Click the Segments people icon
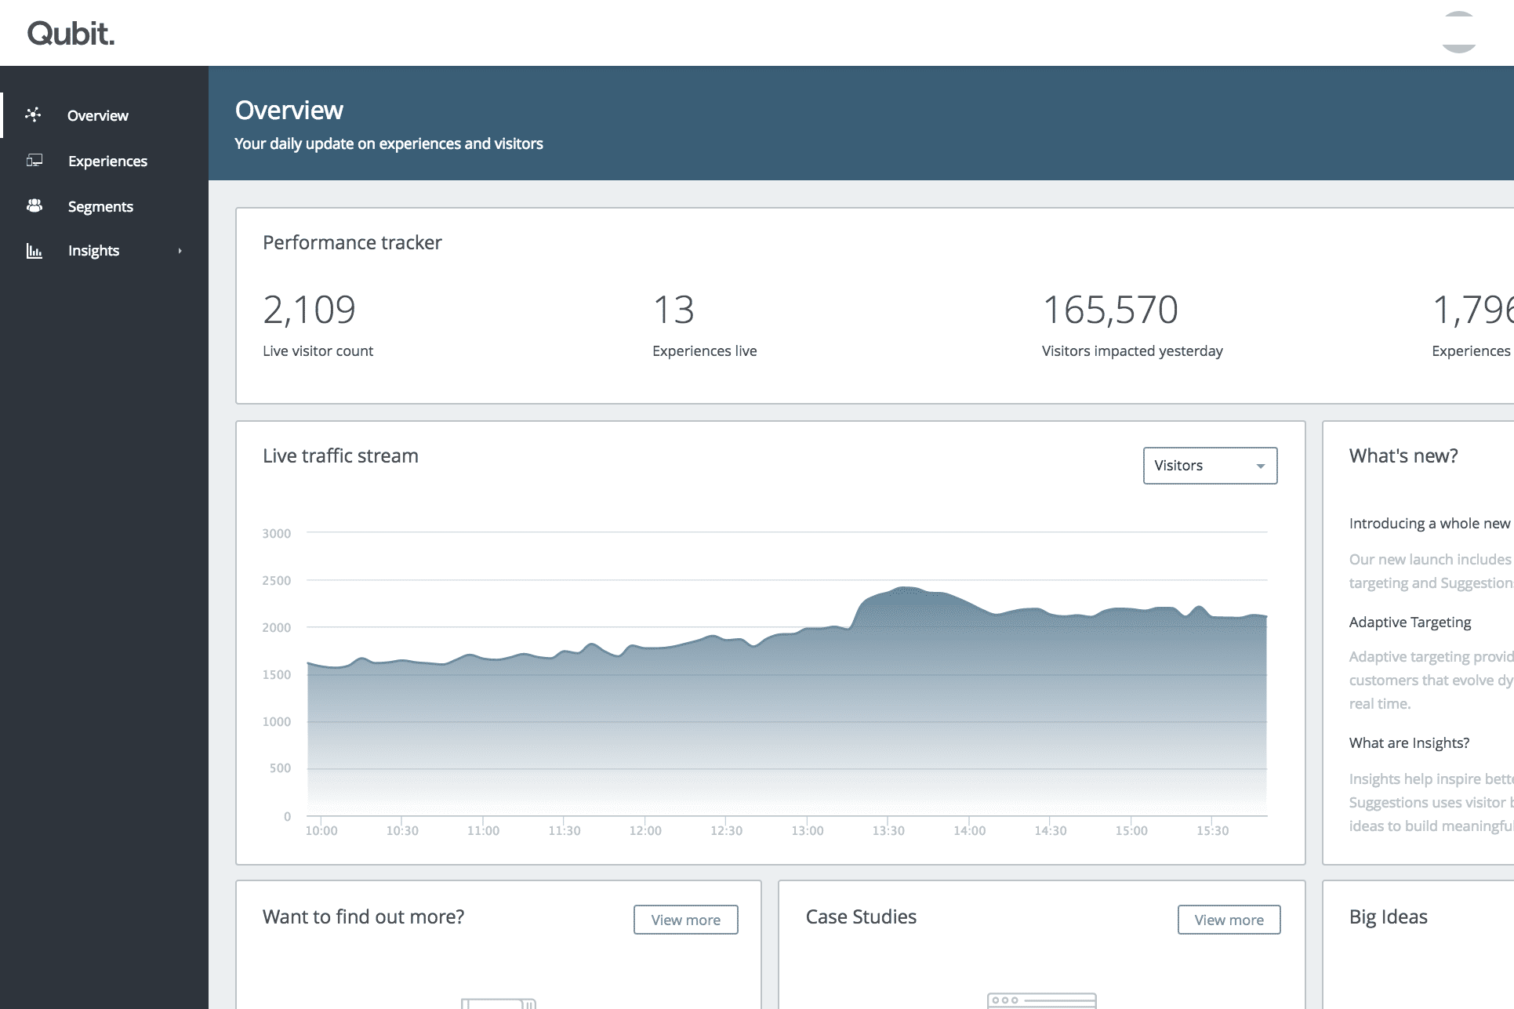The width and height of the screenshot is (1514, 1009). pyautogui.click(x=33, y=205)
